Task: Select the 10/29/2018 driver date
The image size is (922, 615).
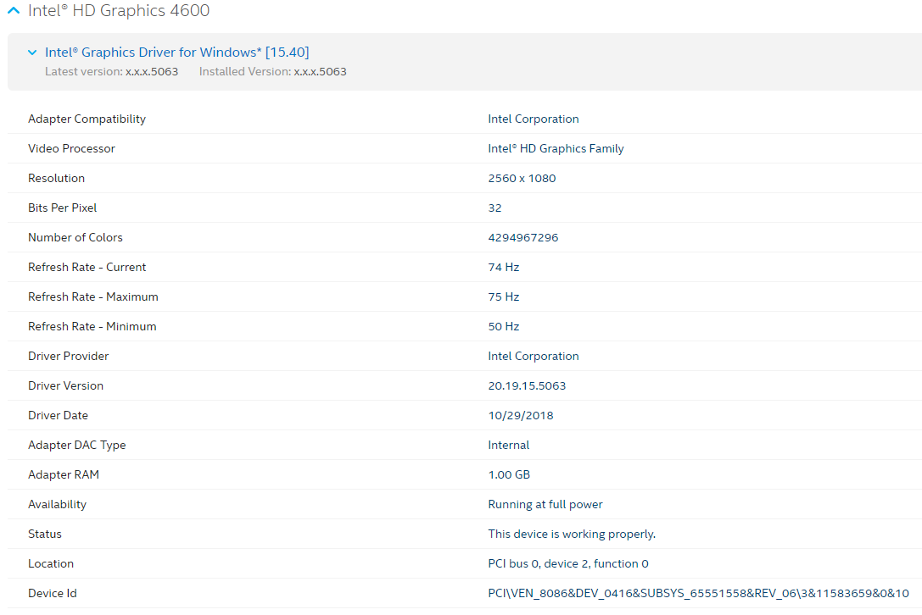Action: [521, 415]
